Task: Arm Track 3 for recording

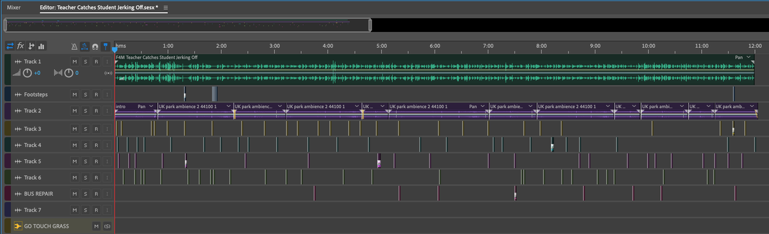Action: (96, 129)
